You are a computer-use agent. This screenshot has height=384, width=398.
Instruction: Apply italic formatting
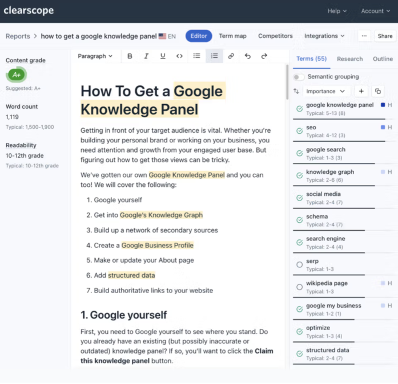(146, 56)
